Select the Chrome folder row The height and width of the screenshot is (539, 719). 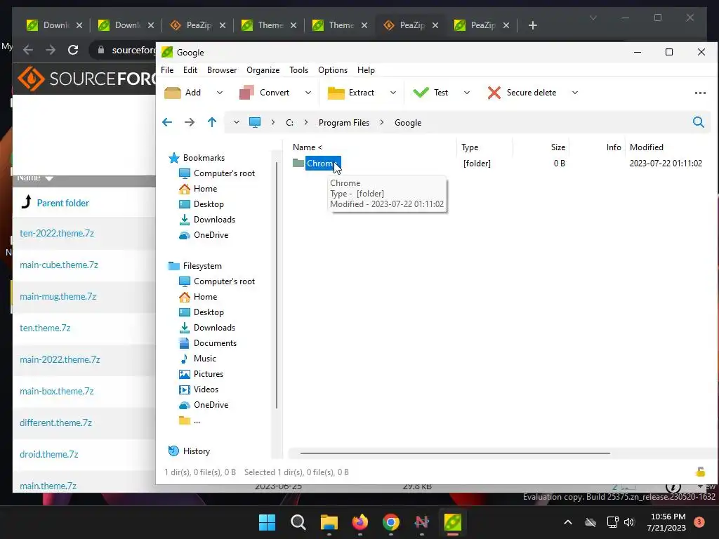(x=497, y=164)
